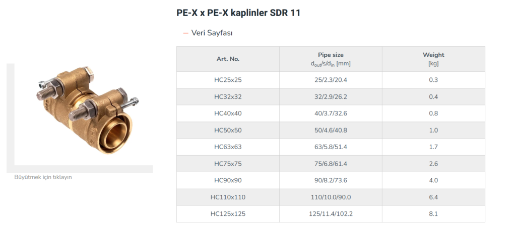
Task: Select article number HC25x25
Action: tap(228, 80)
